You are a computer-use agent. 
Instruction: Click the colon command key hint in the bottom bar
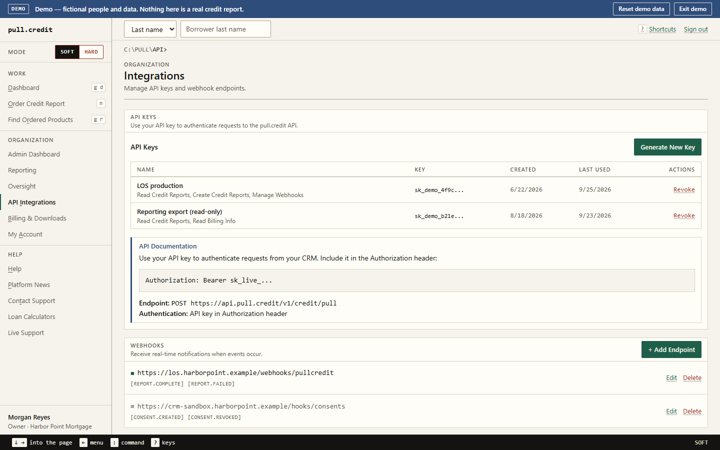click(114, 442)
